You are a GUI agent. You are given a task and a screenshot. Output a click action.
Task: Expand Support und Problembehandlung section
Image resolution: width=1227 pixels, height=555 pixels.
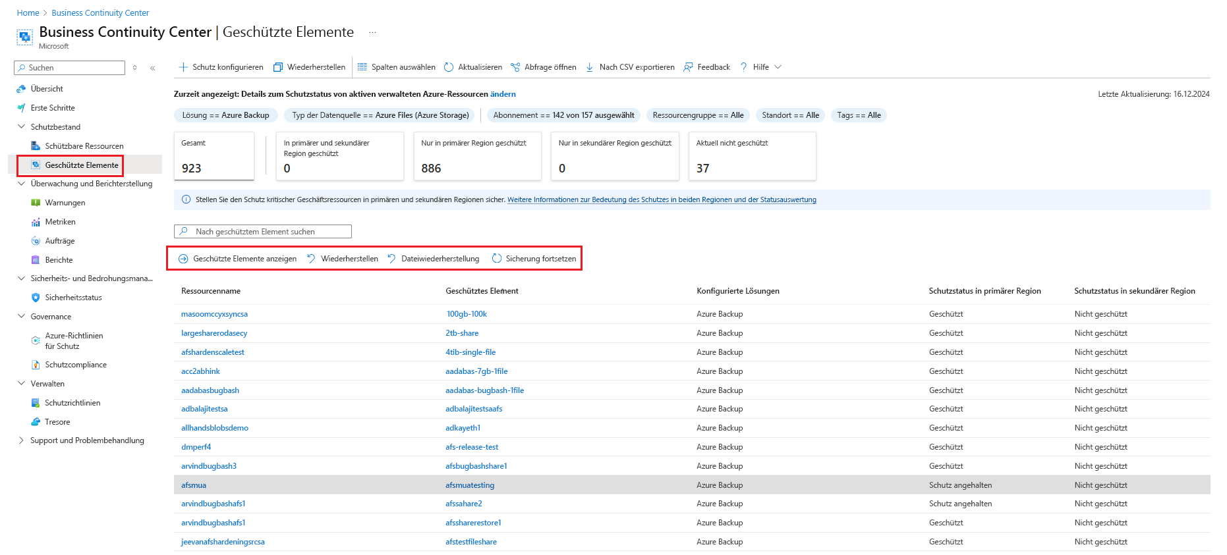coord(21,440)
